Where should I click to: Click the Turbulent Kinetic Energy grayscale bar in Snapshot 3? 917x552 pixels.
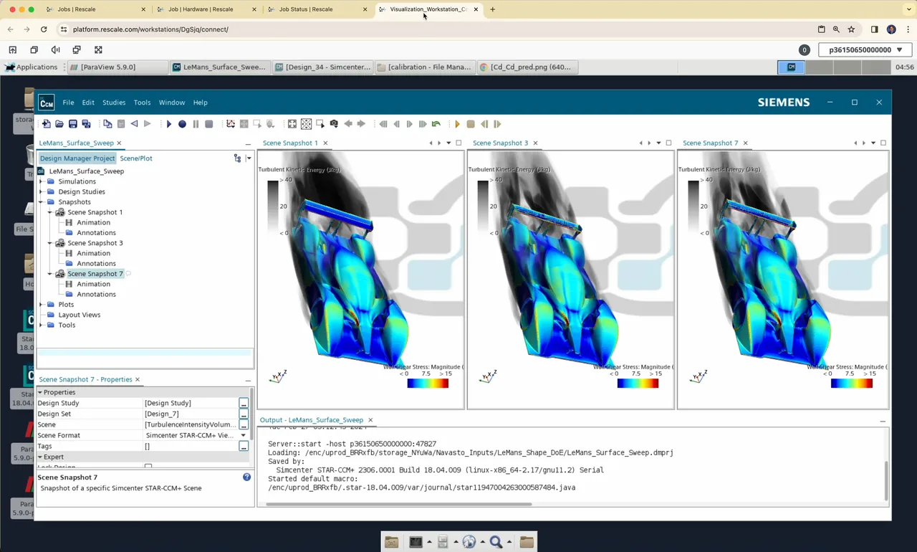[483, 206]
